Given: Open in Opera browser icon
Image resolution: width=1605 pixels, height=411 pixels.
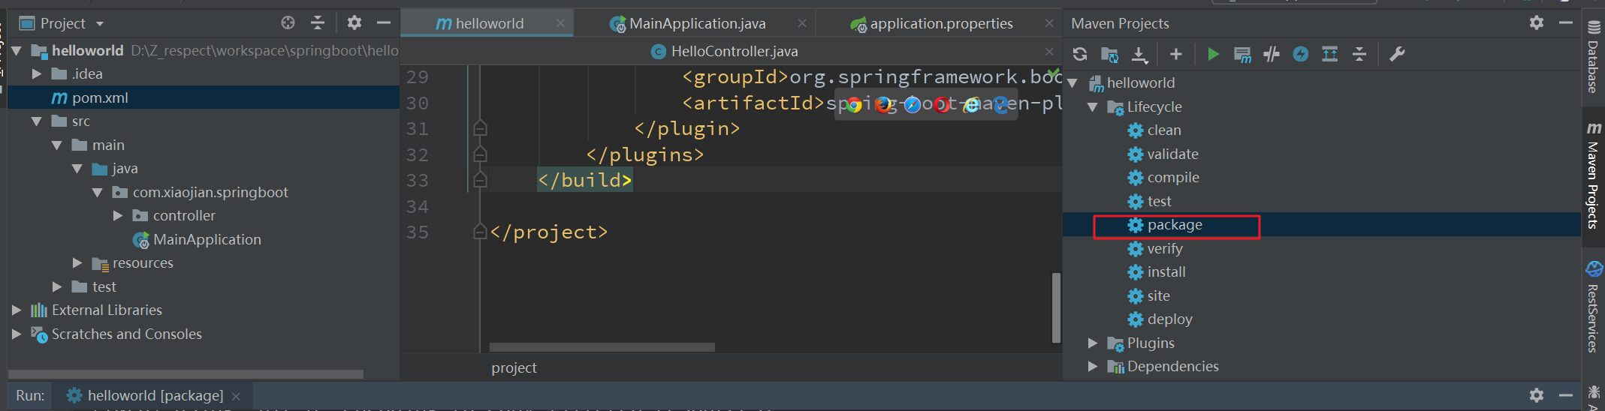Looking at the screenshot, I should pyautogui.click(x=942, y=105).
